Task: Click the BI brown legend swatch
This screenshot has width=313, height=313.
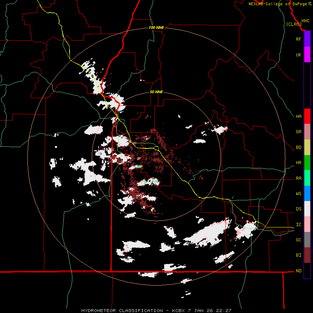Action: tap(307, 255)
